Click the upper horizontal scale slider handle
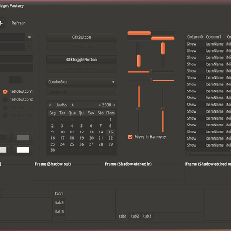 click(x=151, y=72)
